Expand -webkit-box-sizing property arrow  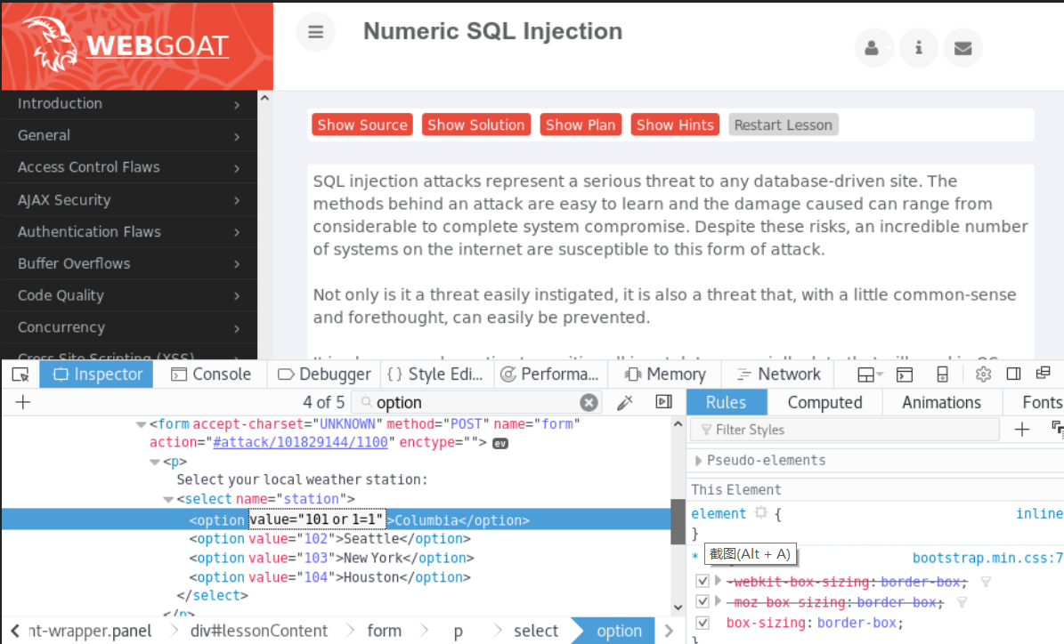(x=718, y=581)
